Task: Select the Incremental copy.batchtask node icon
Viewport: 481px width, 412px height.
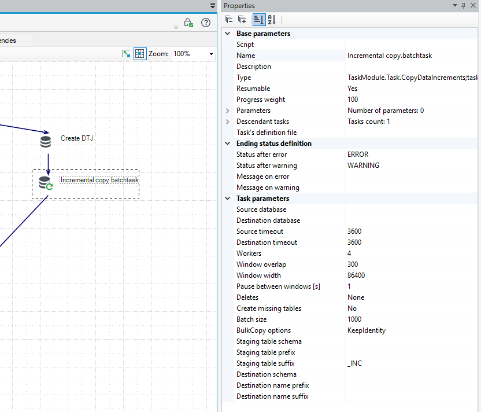Action: coord(46,183)
